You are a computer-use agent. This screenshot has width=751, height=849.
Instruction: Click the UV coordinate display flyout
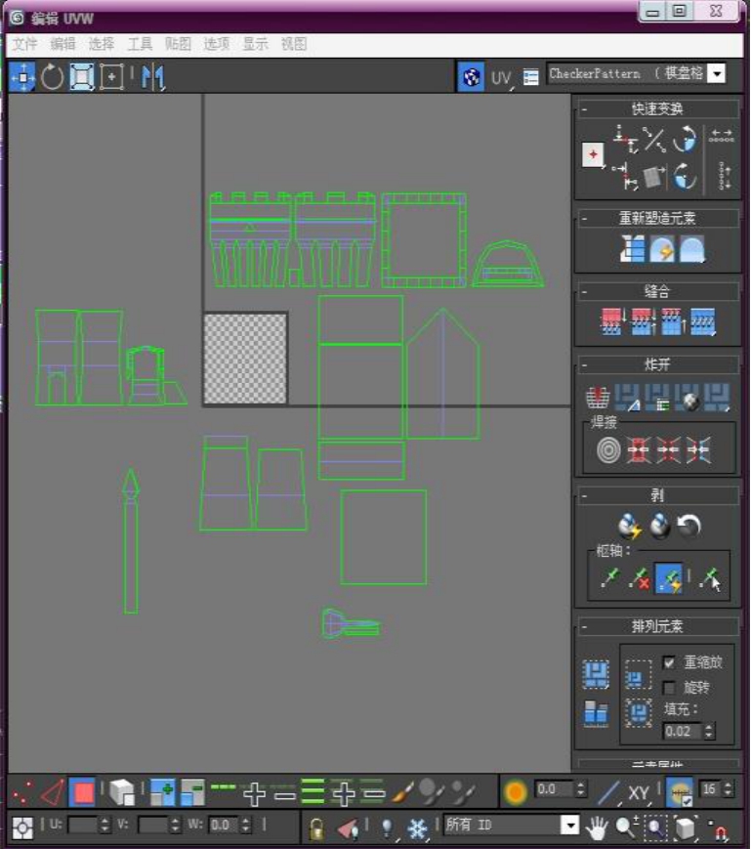(501, 78)
